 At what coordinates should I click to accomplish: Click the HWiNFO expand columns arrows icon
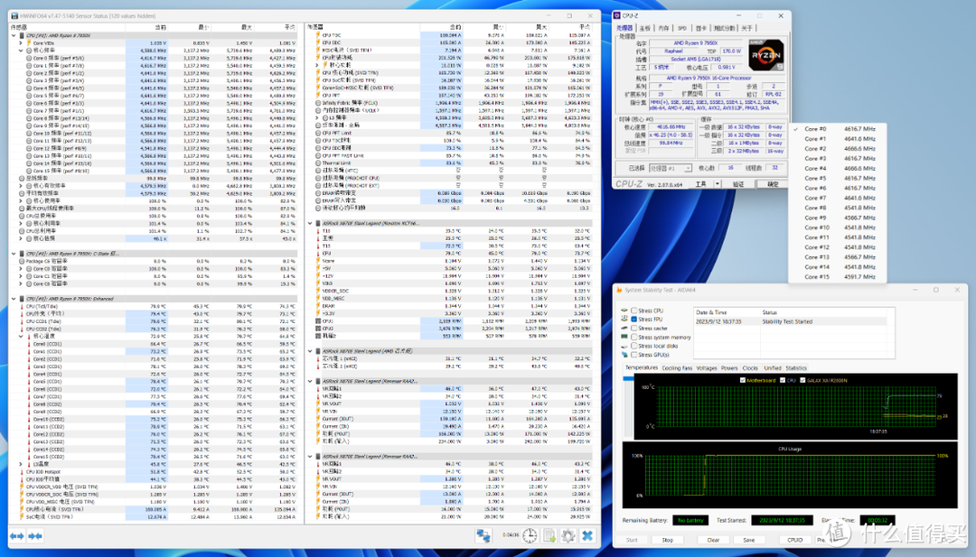(18, 536)
